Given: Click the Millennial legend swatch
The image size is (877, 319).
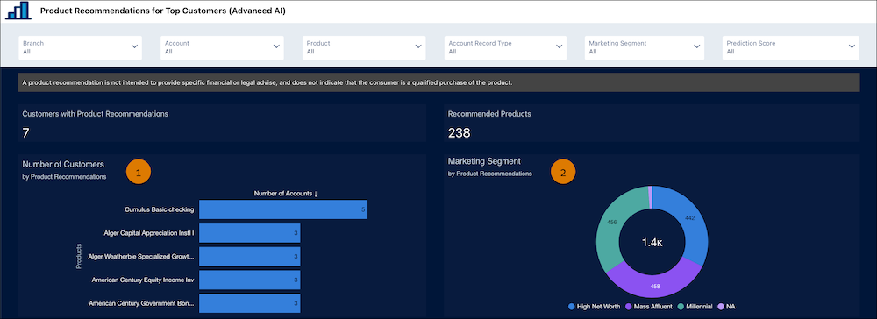Looking at the screenshot, I should point(681,306).
